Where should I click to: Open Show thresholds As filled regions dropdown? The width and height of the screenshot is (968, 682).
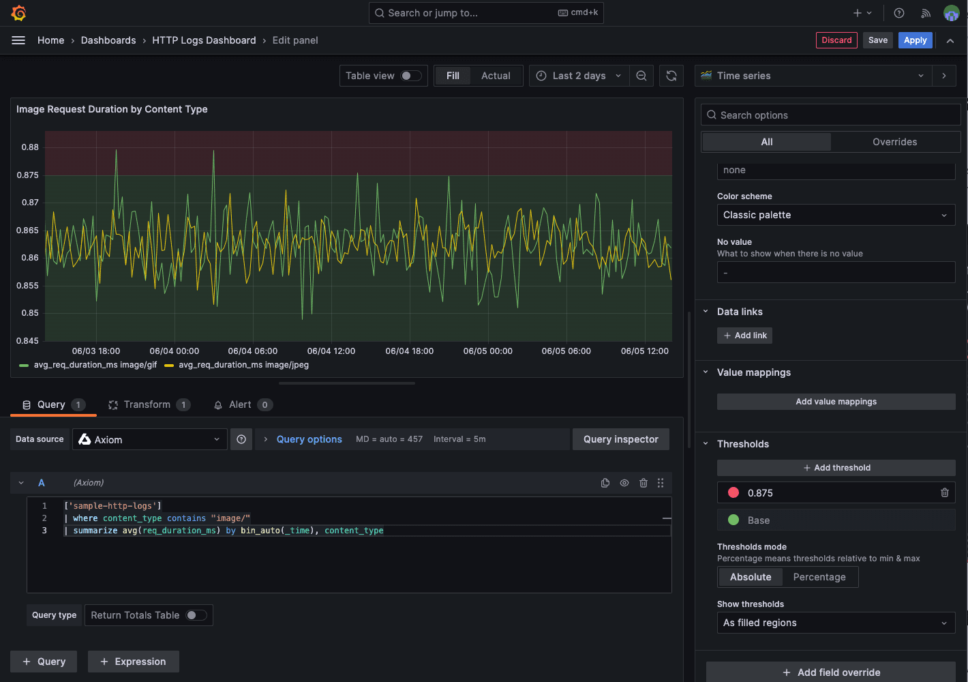[x=836, y=623]
